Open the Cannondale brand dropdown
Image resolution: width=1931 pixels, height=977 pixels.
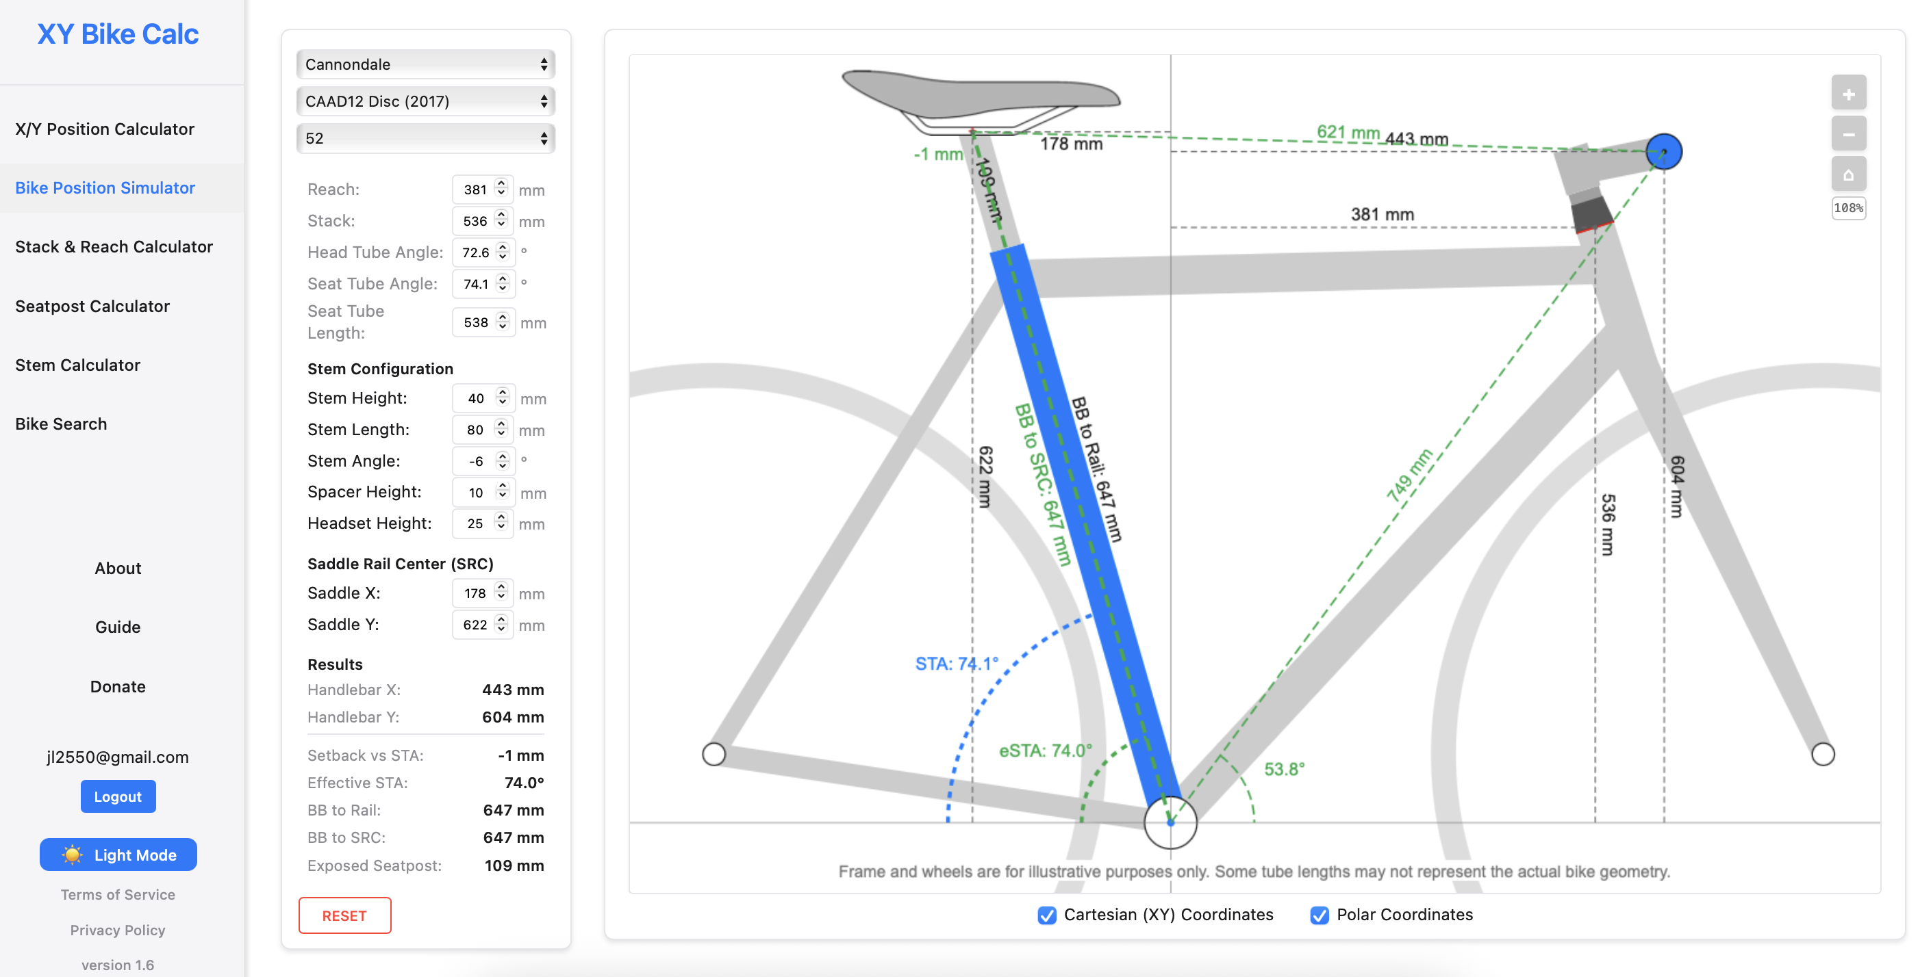(426, 64)
